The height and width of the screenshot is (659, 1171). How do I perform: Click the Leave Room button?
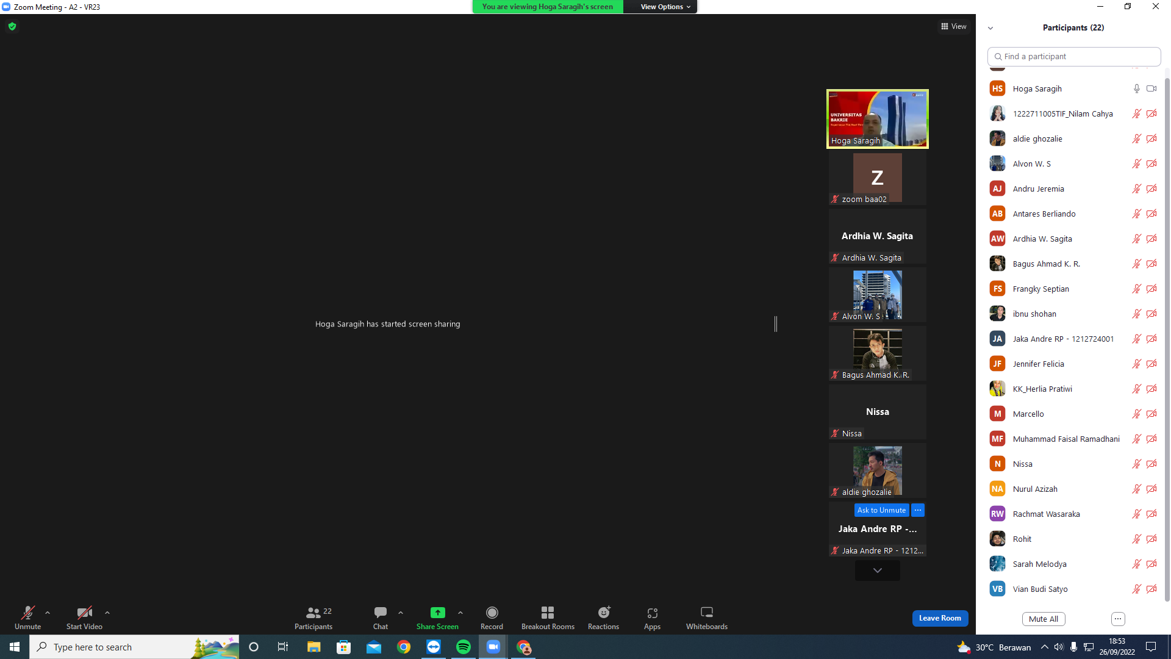pos(940,618)
